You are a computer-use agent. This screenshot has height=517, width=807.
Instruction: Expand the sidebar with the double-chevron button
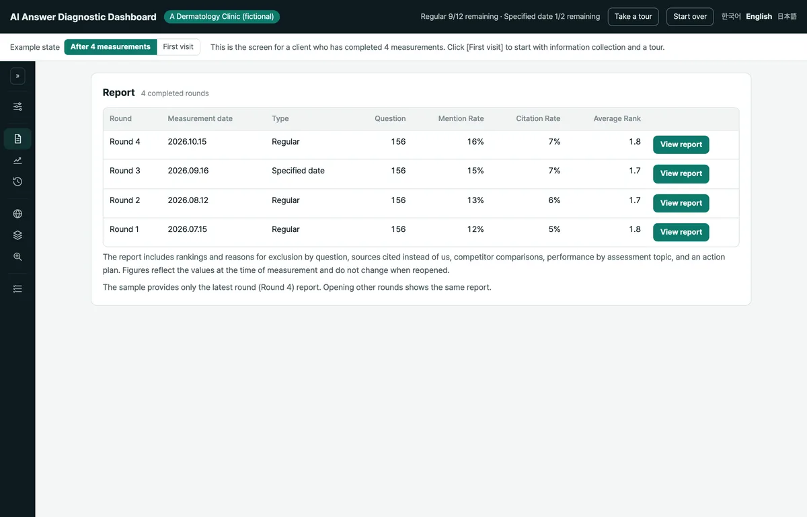pos(17,76)
